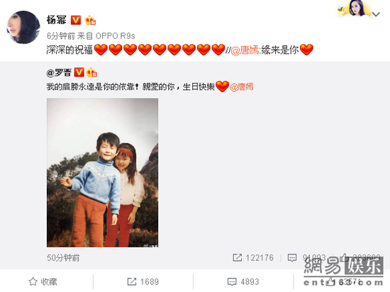The height and width of the screenshot is (292, 390).
Task: Click the crown member badge next to 杨幂
Action: (x=90, y=20)
